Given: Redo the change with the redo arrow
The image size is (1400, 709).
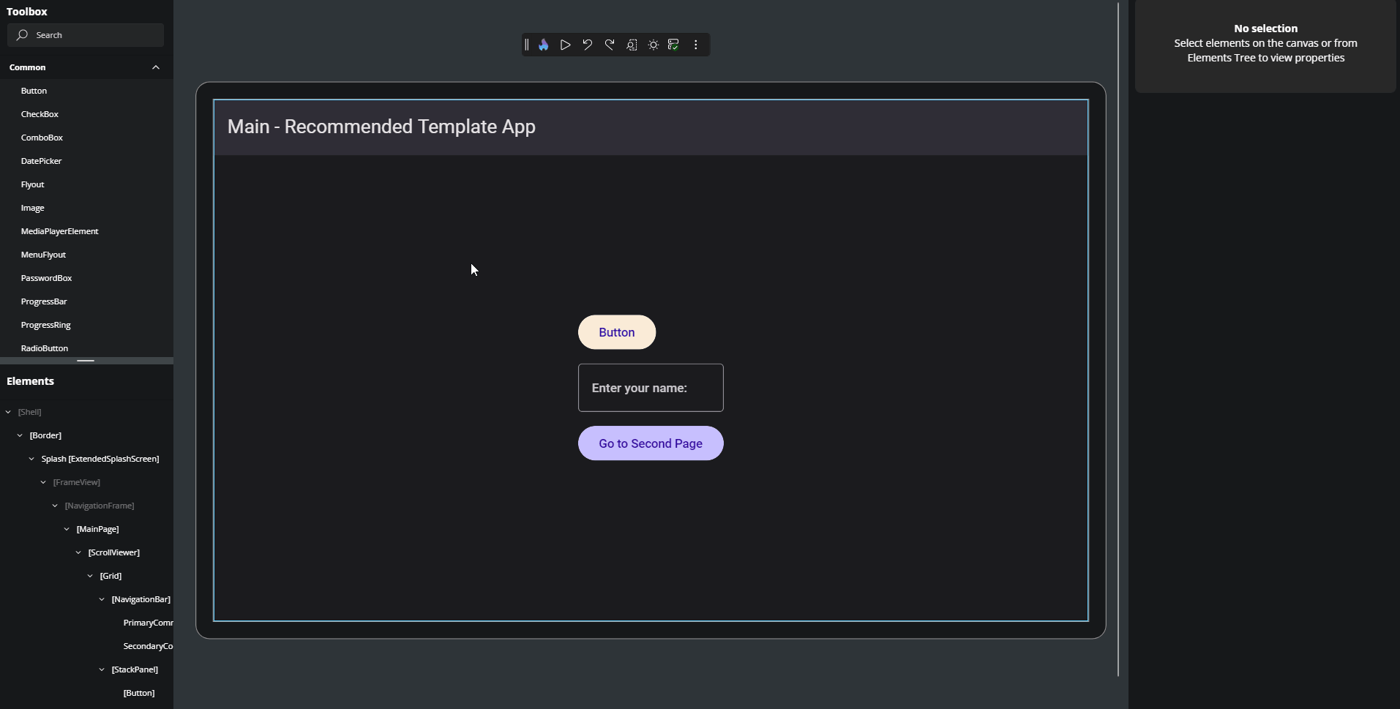Looking at the screenshot, I should pos(610,45).
